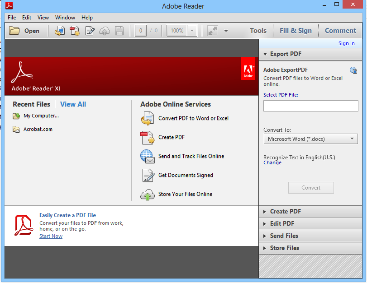The height and width of the screenshot is (283, 367).
Task: Click the Convert button
Action: tap(311, 188)
